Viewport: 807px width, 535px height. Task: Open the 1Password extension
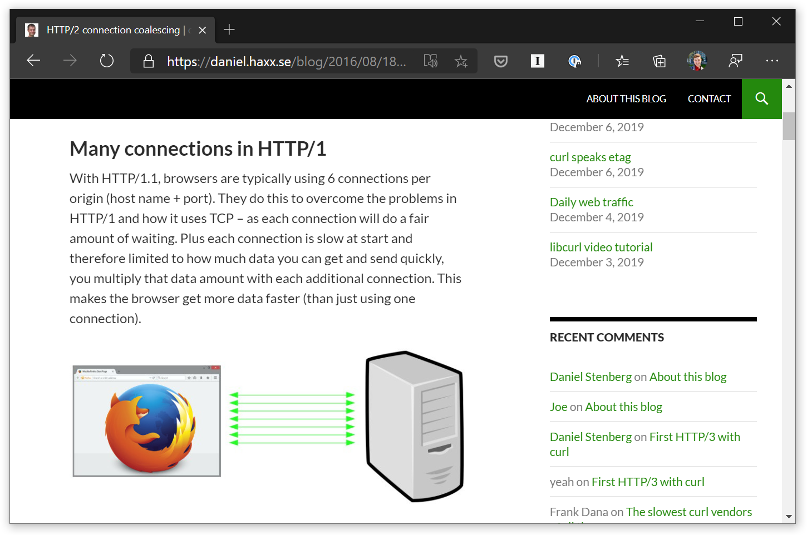pos(574,61)
